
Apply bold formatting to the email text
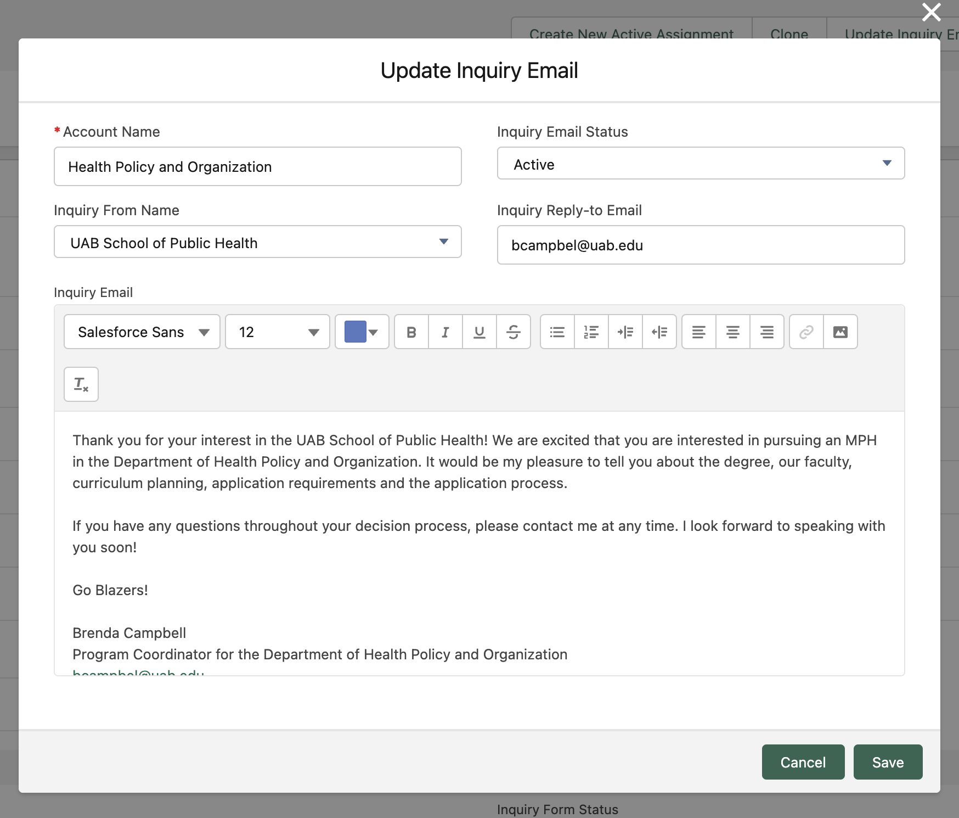411,332
